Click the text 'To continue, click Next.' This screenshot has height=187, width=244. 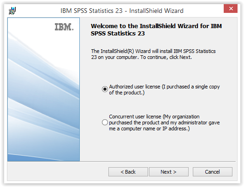(x=166, y=57)
